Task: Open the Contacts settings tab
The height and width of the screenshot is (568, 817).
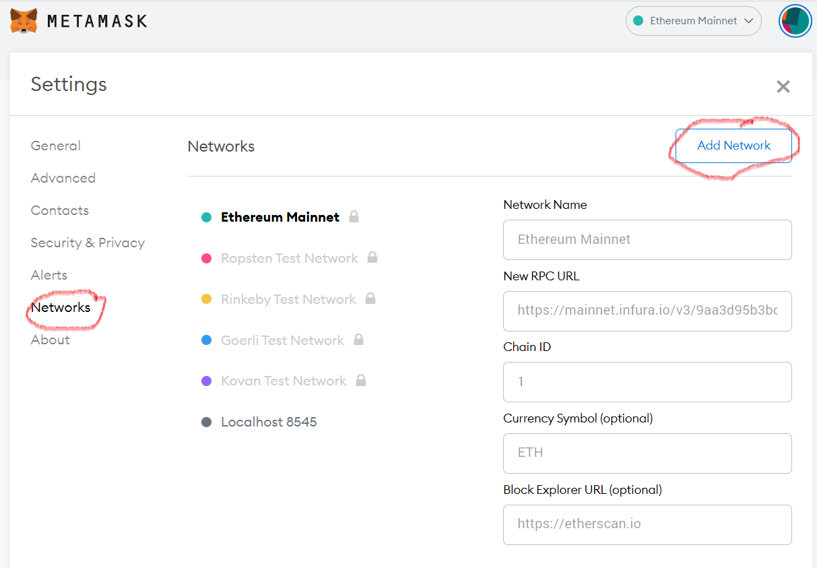Action: pyautogui.click(x=60, y=210)
